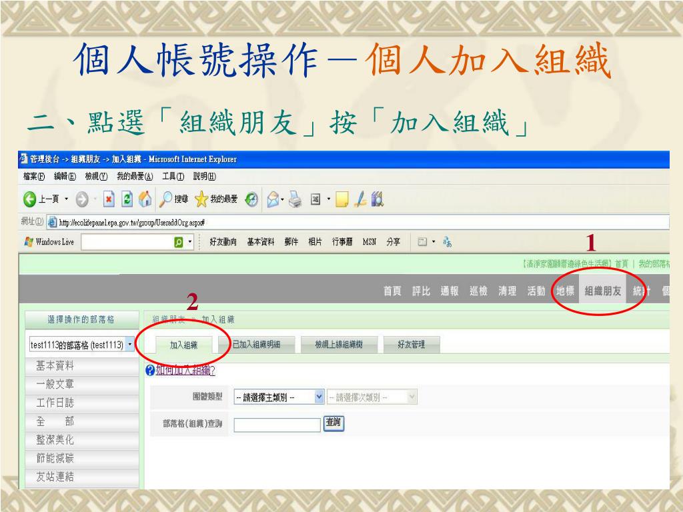
Task: Open the Windows Live form-fill dropdown arrow
Action: pos(434,241)
